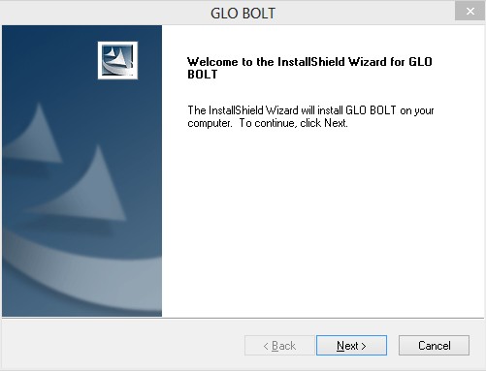The height and width of the screenshot is (371, 486).
Task: Click the small sail graphic in the blue banner
Action: coord(36,136)
